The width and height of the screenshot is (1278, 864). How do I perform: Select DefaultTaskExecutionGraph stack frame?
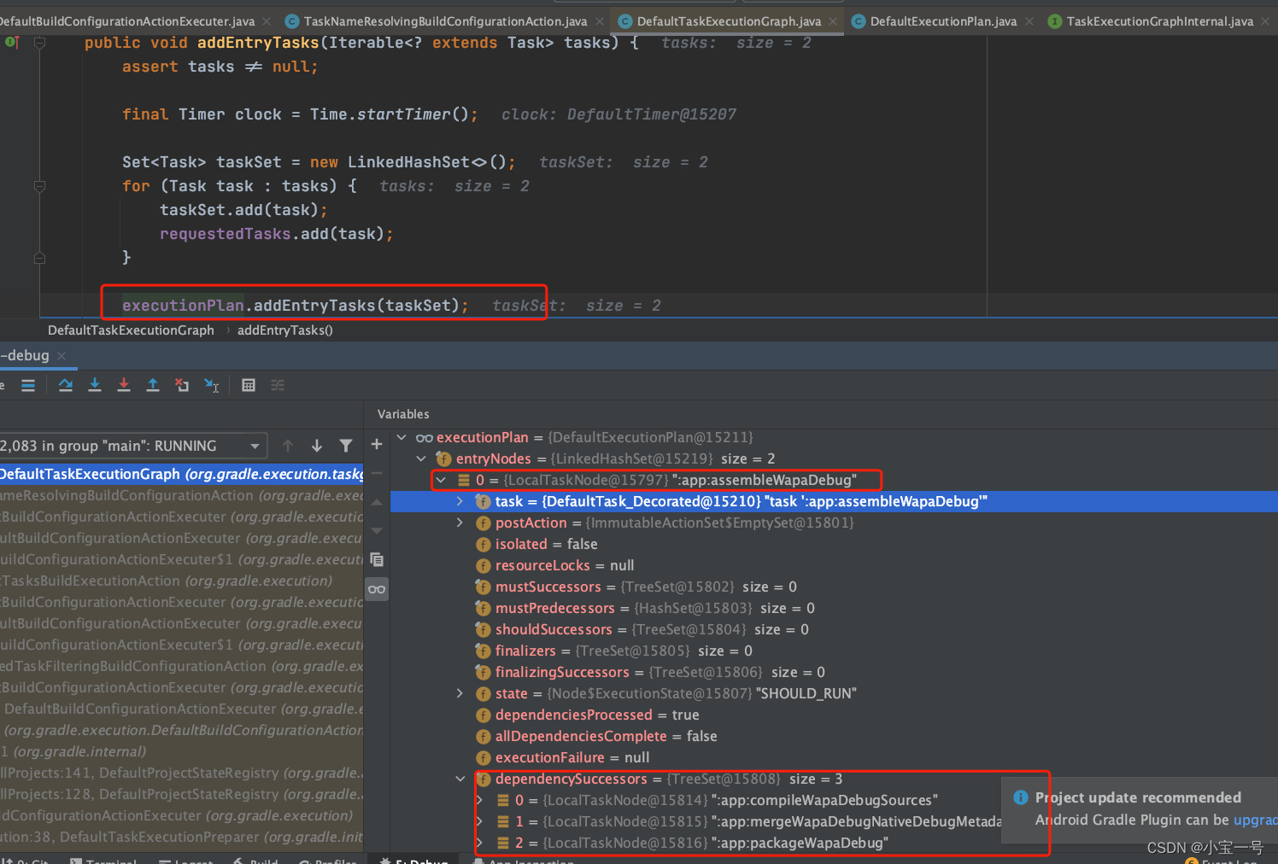[181, 474]
